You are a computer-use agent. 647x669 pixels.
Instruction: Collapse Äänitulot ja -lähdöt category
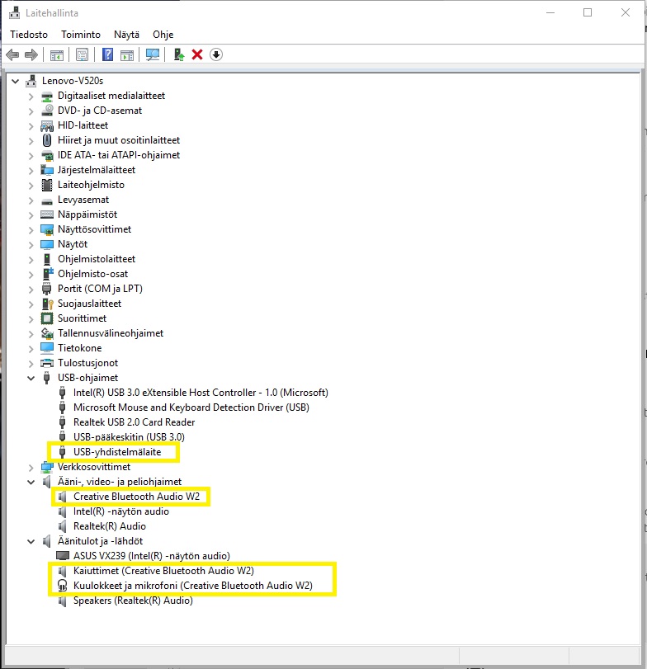31,541
